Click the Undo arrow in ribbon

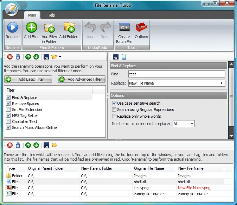[90, 27]
